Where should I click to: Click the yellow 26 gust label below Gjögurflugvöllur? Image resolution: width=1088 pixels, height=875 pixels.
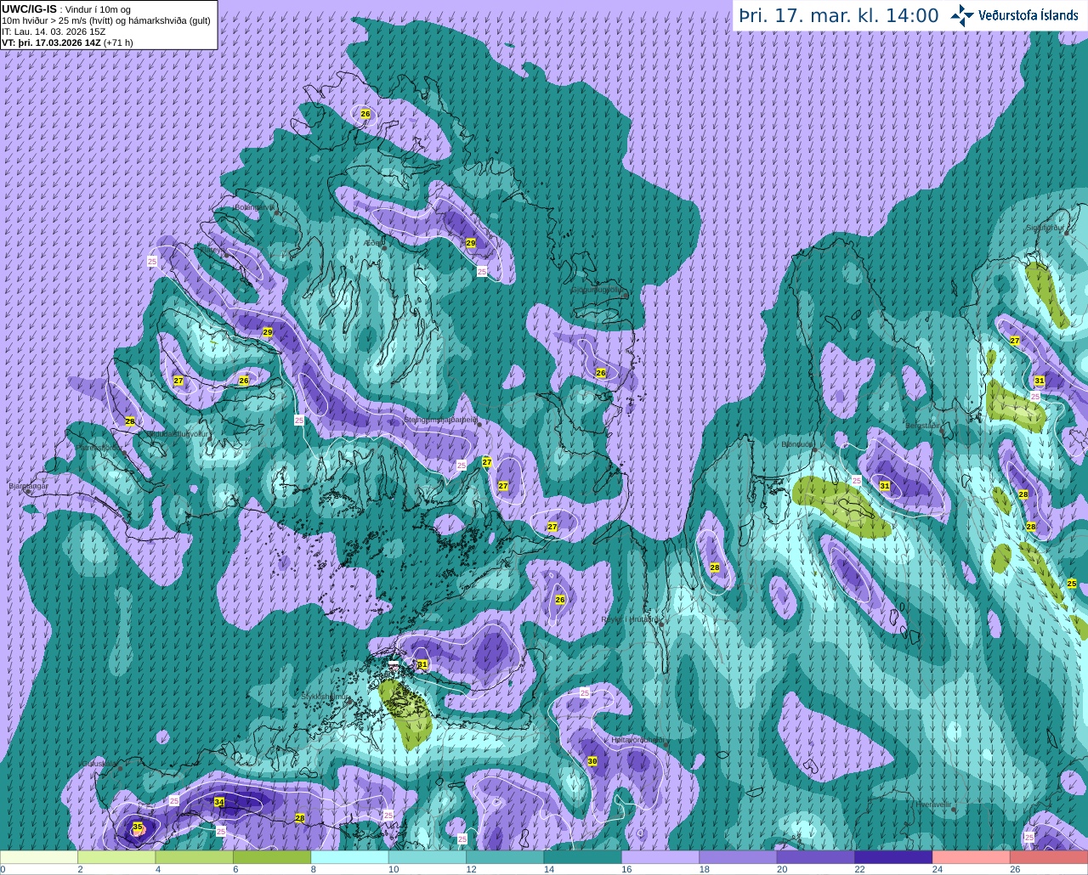(601, 373)
